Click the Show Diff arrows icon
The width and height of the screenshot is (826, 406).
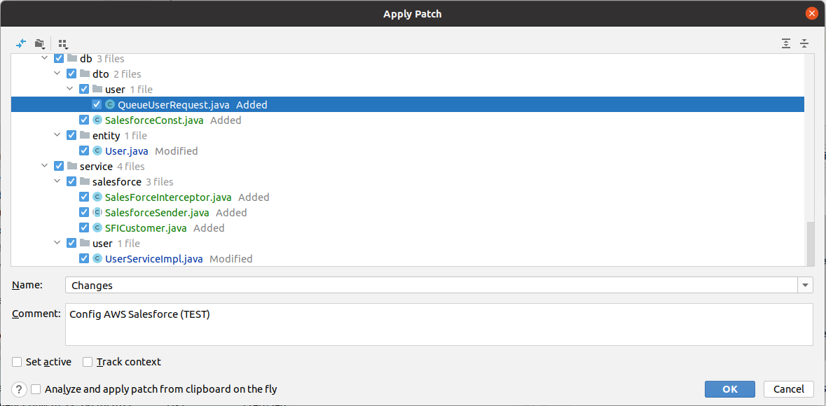(x=21, y=43)
